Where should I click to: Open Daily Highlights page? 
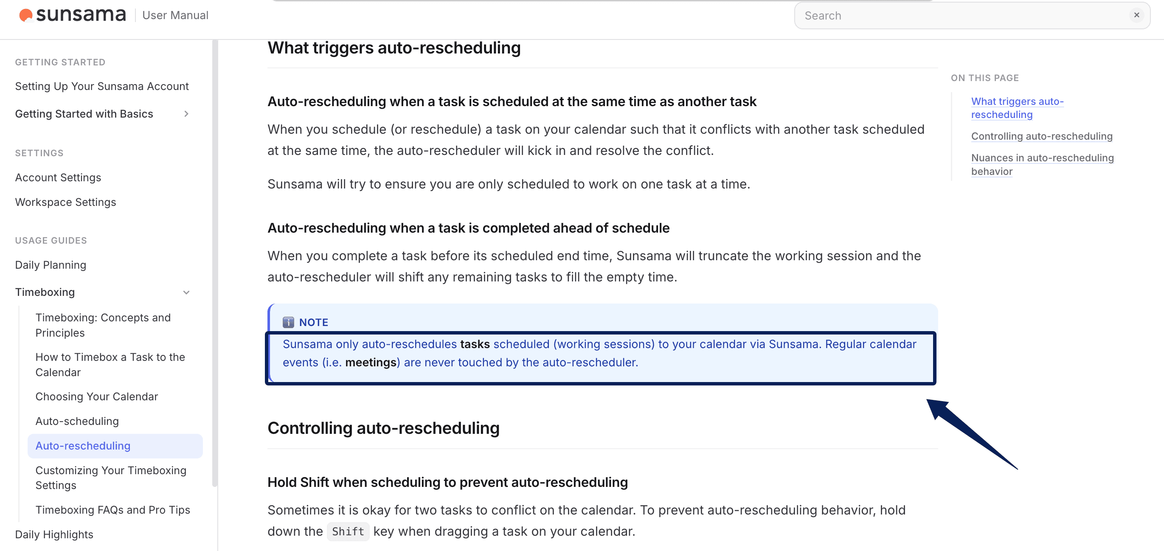click(54, 534)
